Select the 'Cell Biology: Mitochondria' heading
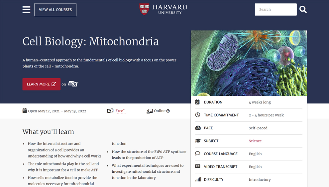329x187 pixels. click(x=91, y=41)
